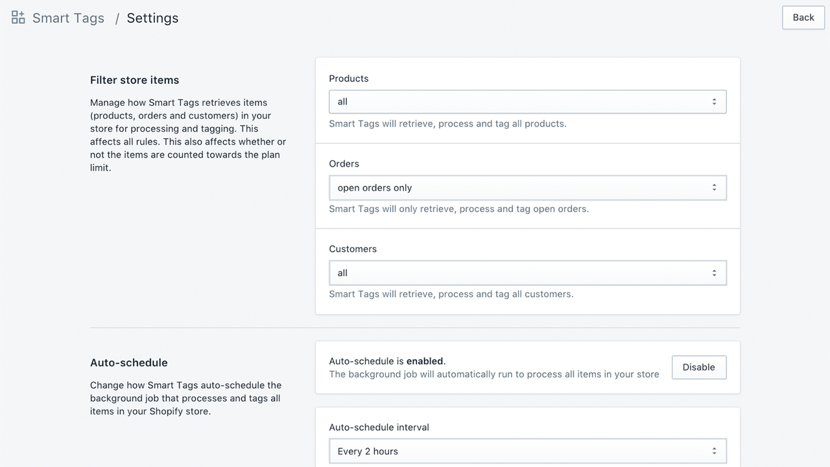The image size is (830, 467).
Task: Click the chevron icon on Customers selector
Action: coord(713,272)
